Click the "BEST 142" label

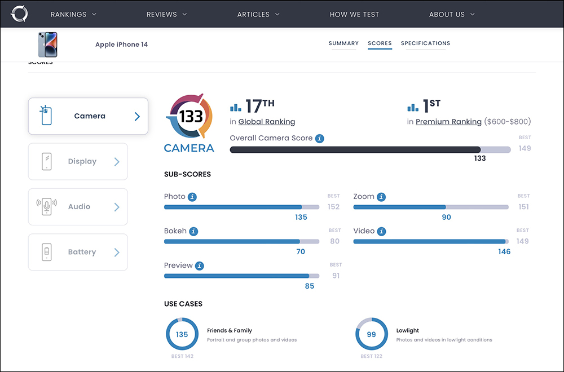(182, 356)
